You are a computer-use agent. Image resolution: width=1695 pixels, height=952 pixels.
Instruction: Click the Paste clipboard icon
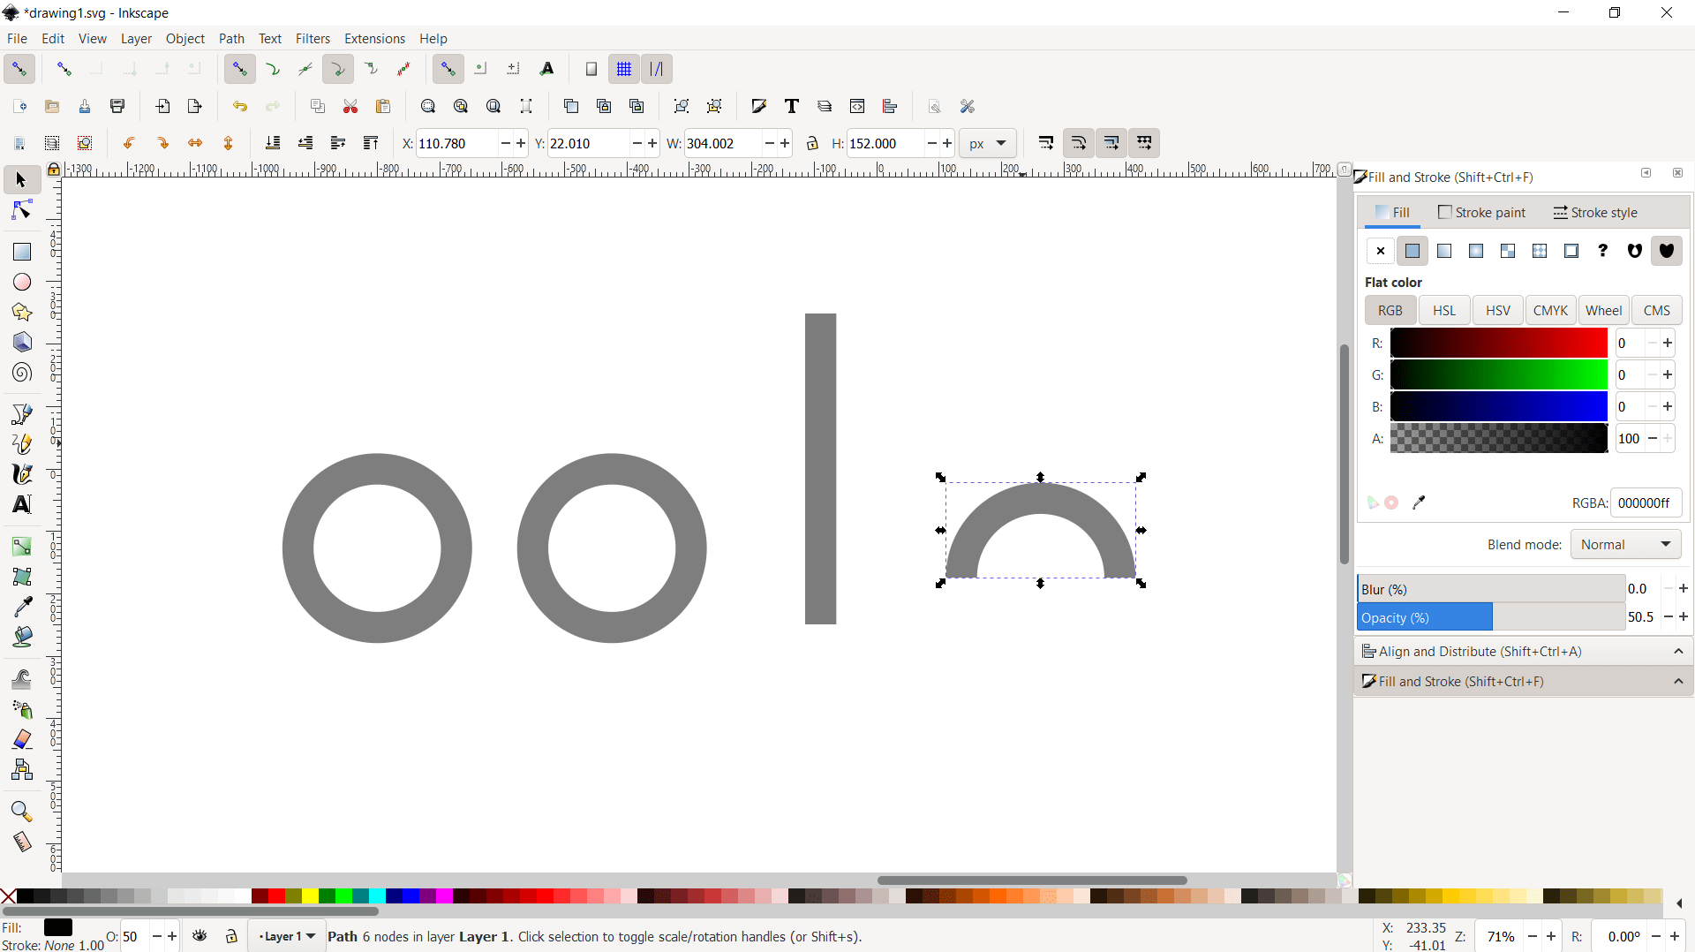coord(383,106)
